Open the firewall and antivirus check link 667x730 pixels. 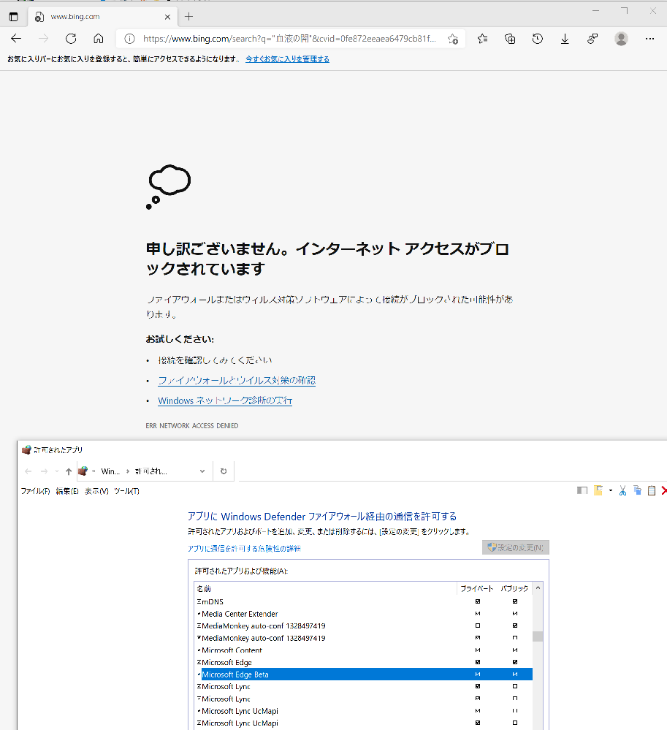[x=237, y=381]
